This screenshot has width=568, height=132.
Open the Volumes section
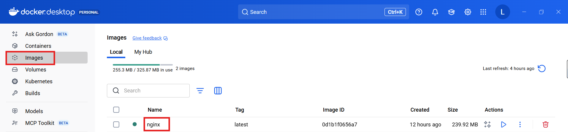pos(47,70)
